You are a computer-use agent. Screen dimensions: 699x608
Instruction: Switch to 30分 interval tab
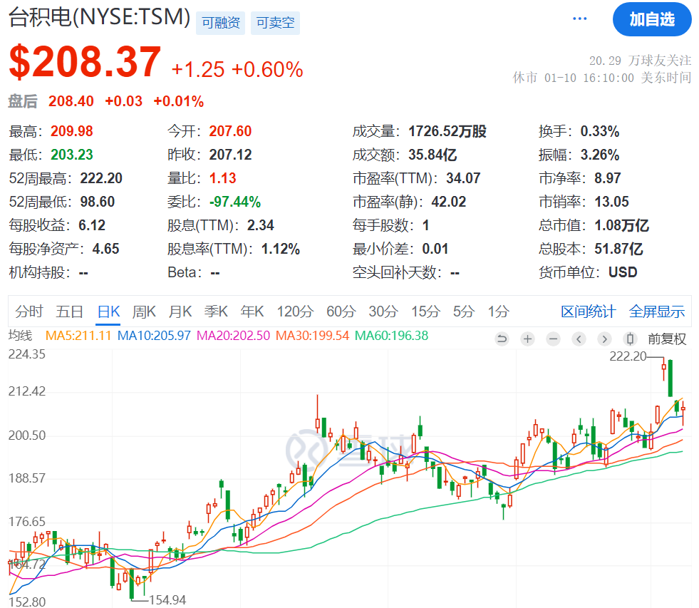(383, 311)
